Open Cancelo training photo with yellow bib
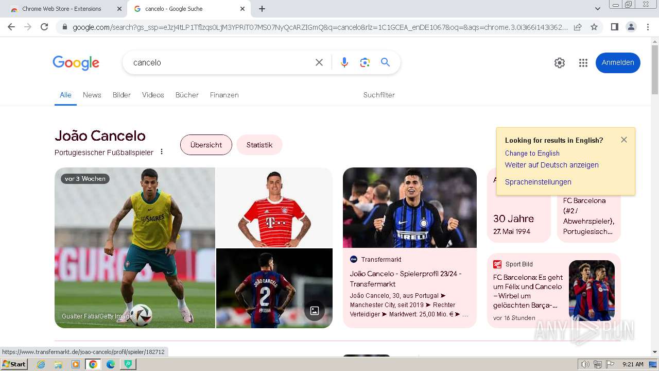 coord(135,248)
